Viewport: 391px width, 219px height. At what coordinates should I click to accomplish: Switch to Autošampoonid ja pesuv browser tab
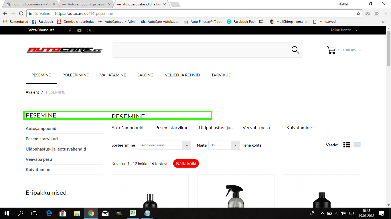(86, 4)
